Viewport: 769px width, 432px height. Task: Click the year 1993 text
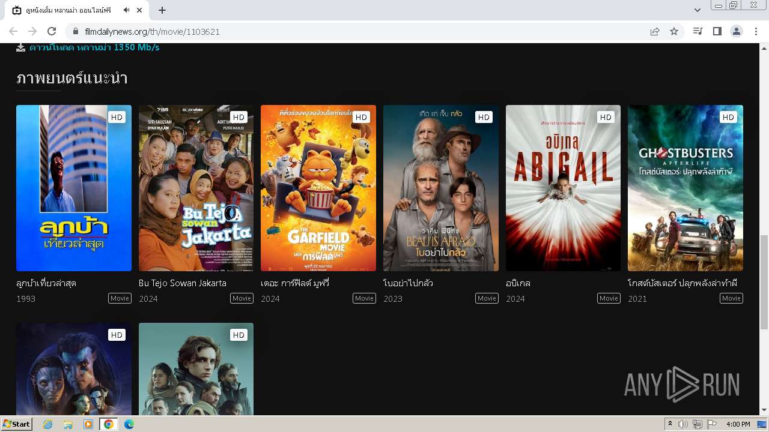tap(26, 299)
